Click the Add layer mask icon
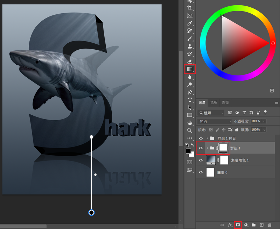This screenshot has width=280, height=229. click(238, 225)
